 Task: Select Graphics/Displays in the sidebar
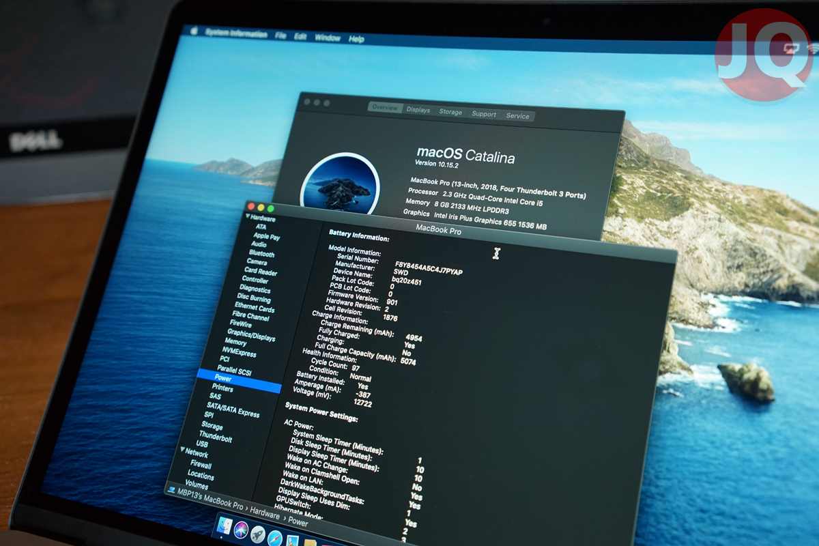click(x=251, y=335)
